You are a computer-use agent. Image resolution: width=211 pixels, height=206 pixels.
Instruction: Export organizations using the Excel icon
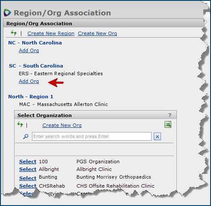[168, 124]
